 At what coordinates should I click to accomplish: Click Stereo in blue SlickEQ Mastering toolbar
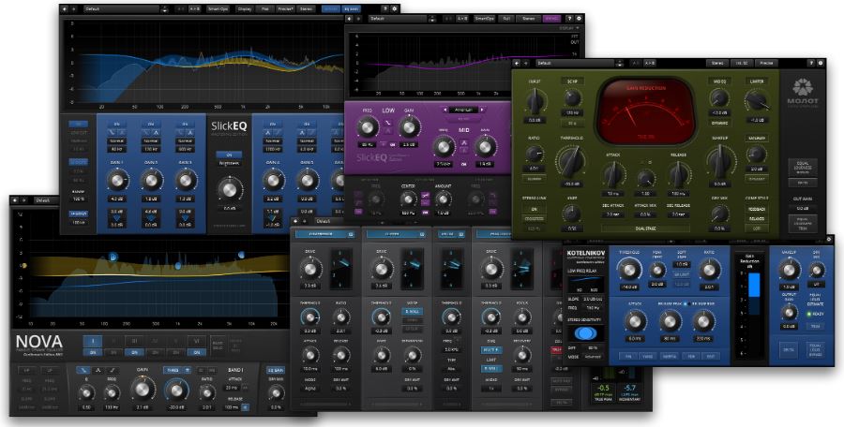(x=306, y=8)
